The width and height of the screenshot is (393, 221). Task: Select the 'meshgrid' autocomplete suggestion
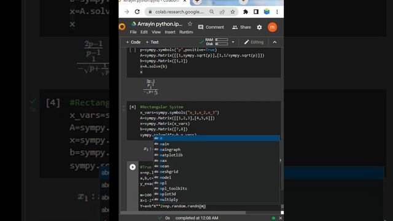point(217,172)
